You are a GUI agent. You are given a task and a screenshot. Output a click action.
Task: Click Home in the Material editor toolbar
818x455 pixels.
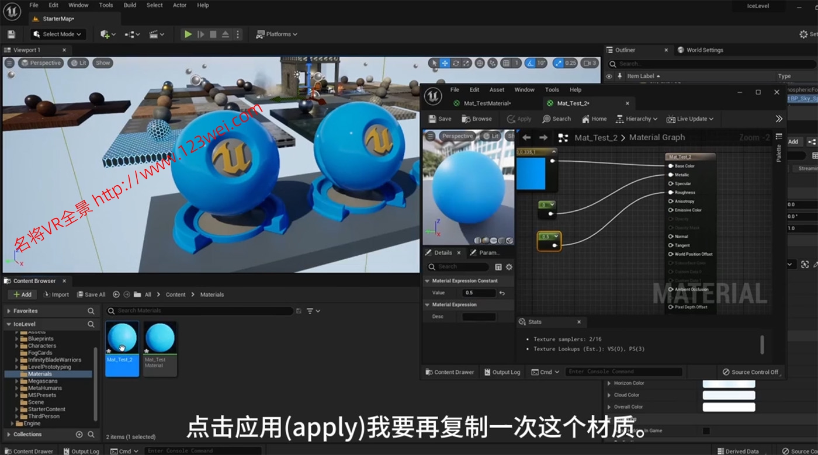point(594,119)
